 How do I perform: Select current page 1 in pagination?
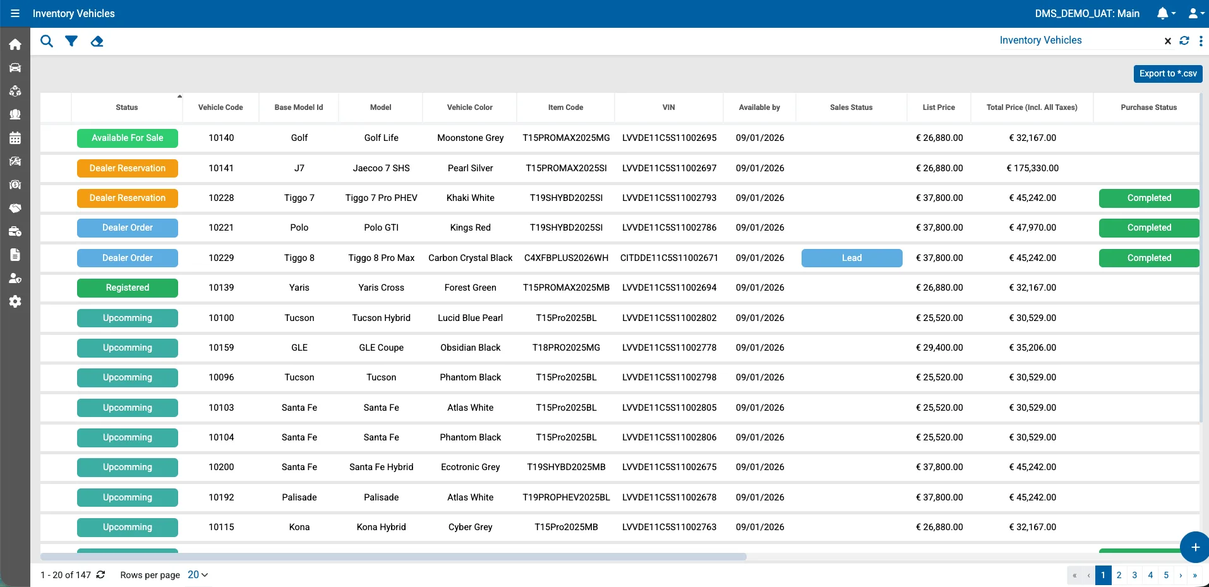tap(1103, 575)
